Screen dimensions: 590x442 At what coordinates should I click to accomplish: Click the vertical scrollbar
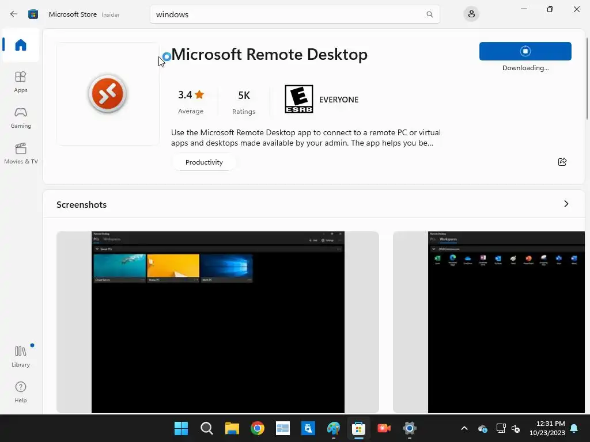point(587,79)
